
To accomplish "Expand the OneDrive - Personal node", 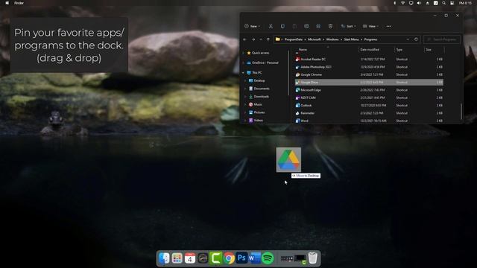I will 244,63.
